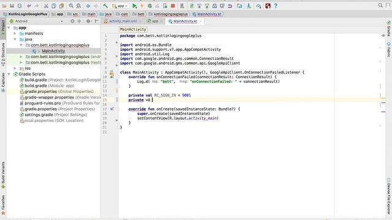The height and width of the screenshot is (220, 392).
Task: Toggle the Gradle tool window on right
Action: [389, 29]
